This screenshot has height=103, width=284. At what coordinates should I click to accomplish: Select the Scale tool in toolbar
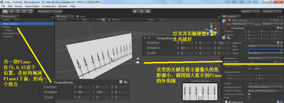[24, 12]
